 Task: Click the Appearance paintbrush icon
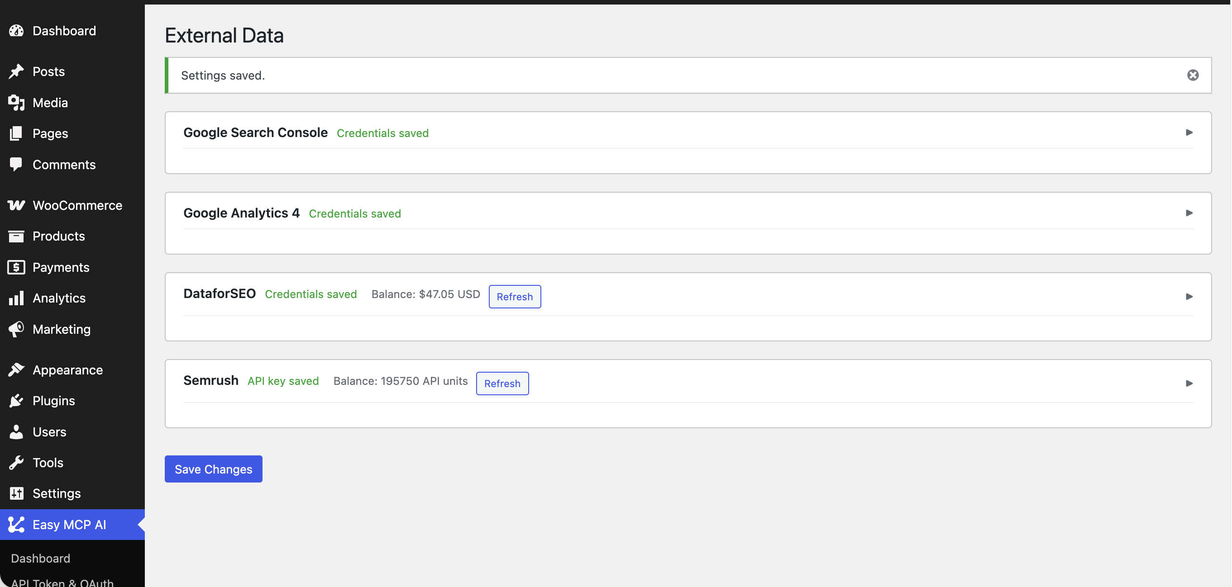pos(16,369)
